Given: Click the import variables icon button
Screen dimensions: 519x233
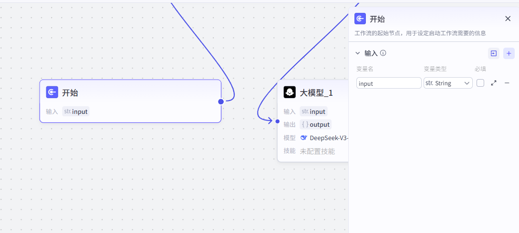Looking at the screenshot, I should tap(494, 53).
